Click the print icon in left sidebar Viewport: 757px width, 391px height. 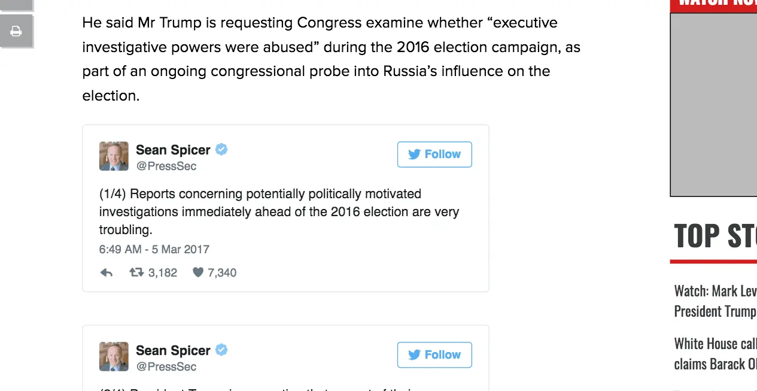(16, 31)
